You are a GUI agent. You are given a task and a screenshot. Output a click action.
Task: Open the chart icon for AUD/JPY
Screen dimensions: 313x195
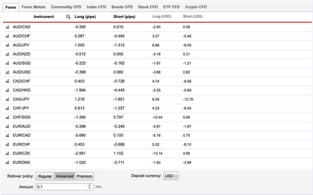[x=7, y=45]
